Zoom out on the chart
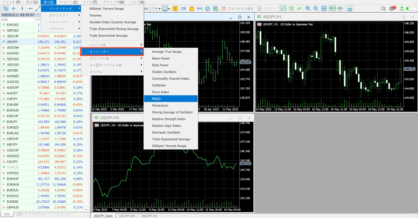The width and height of the screenshot is (418, 218). (x=316, y=8)
